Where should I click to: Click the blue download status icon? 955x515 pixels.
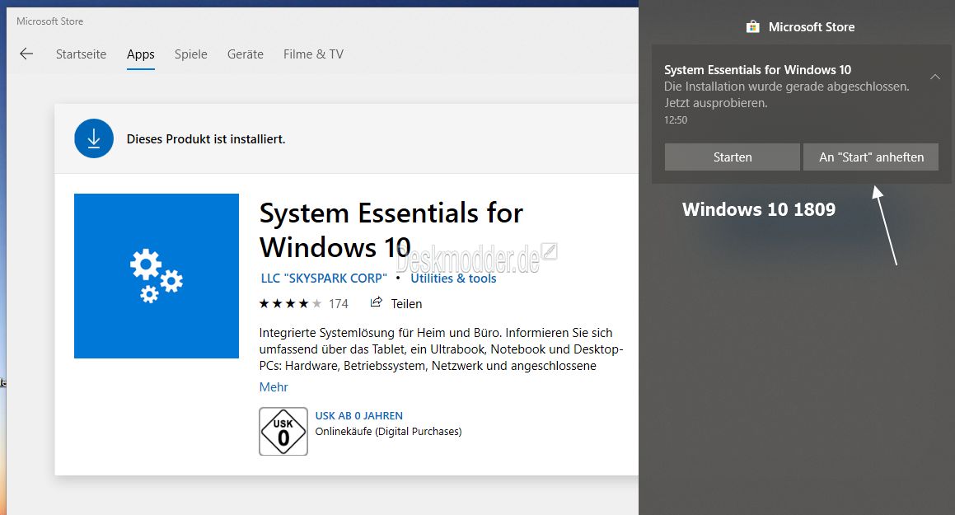94,138
